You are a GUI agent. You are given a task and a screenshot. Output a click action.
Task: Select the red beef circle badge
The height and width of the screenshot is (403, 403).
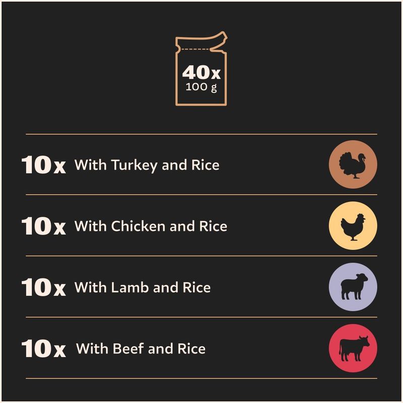353,348
